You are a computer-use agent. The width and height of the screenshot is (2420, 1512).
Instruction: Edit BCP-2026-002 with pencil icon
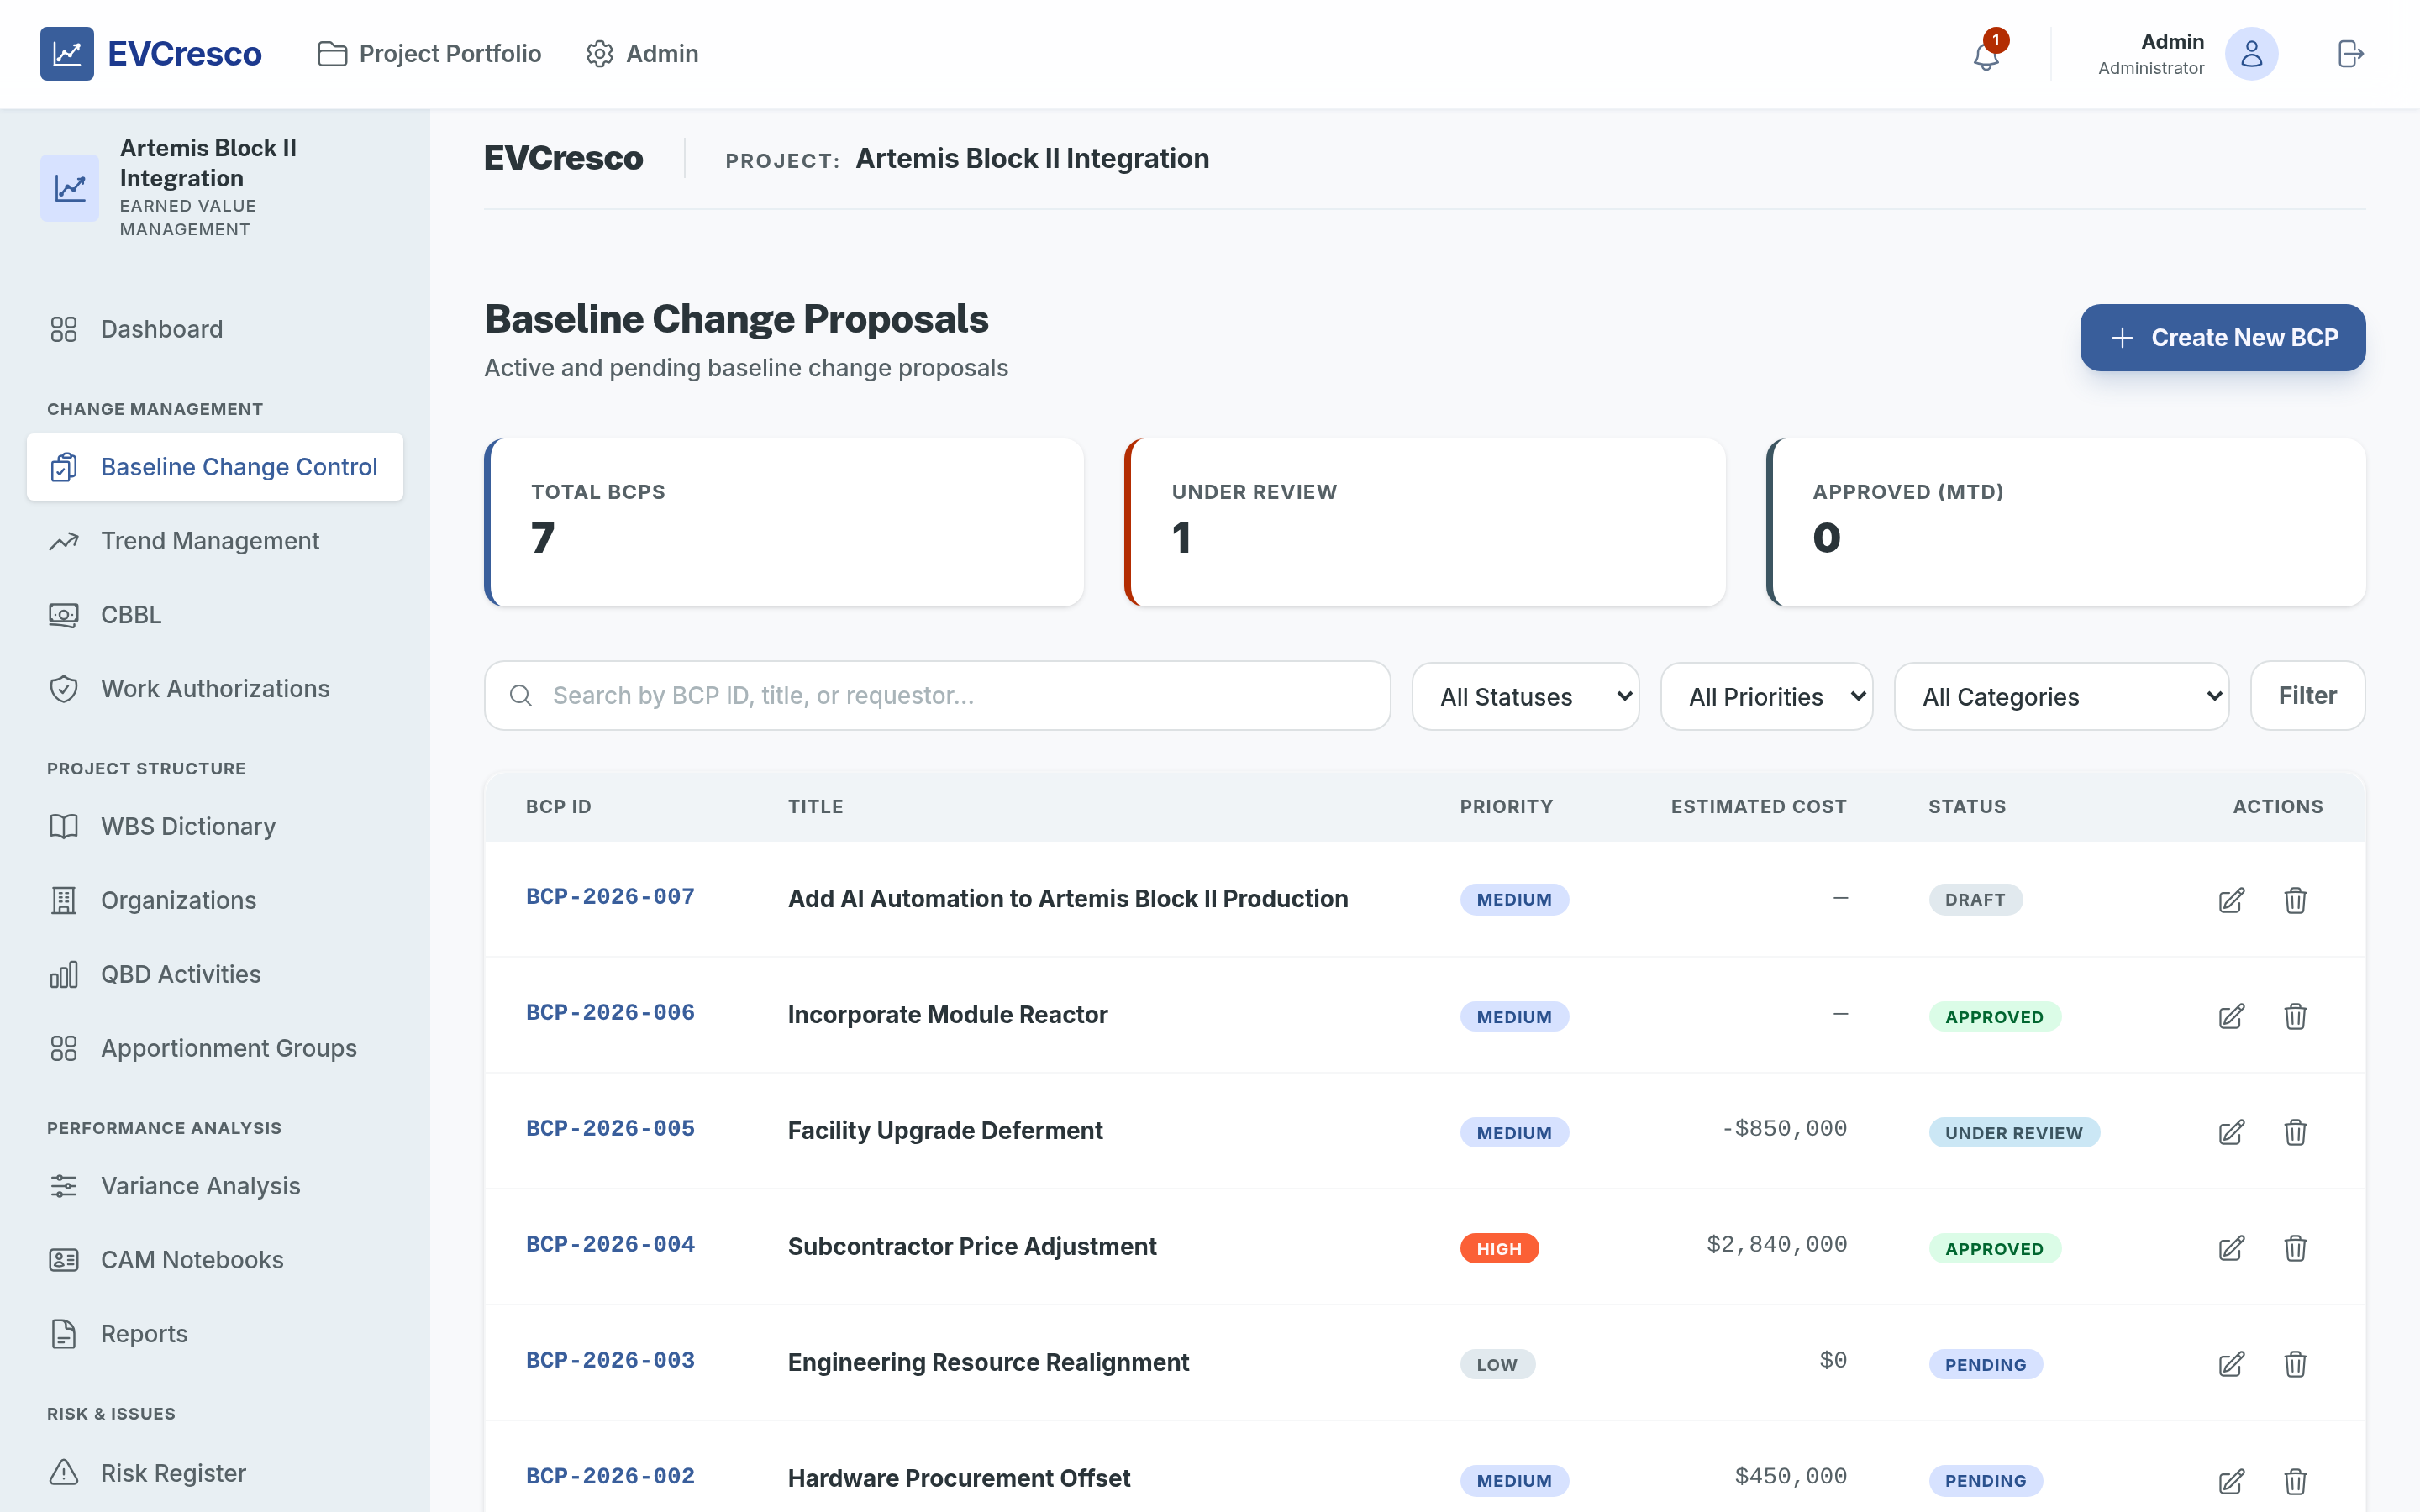(2231, 1481)
